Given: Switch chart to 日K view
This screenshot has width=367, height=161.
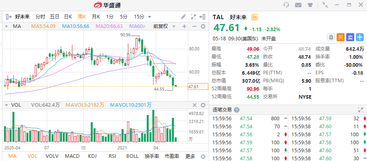Looking at the screenshot, I should 68,17.
